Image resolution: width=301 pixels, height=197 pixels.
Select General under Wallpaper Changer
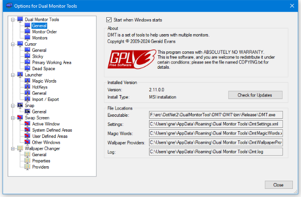pyautogui.click(x=39, y=155)
